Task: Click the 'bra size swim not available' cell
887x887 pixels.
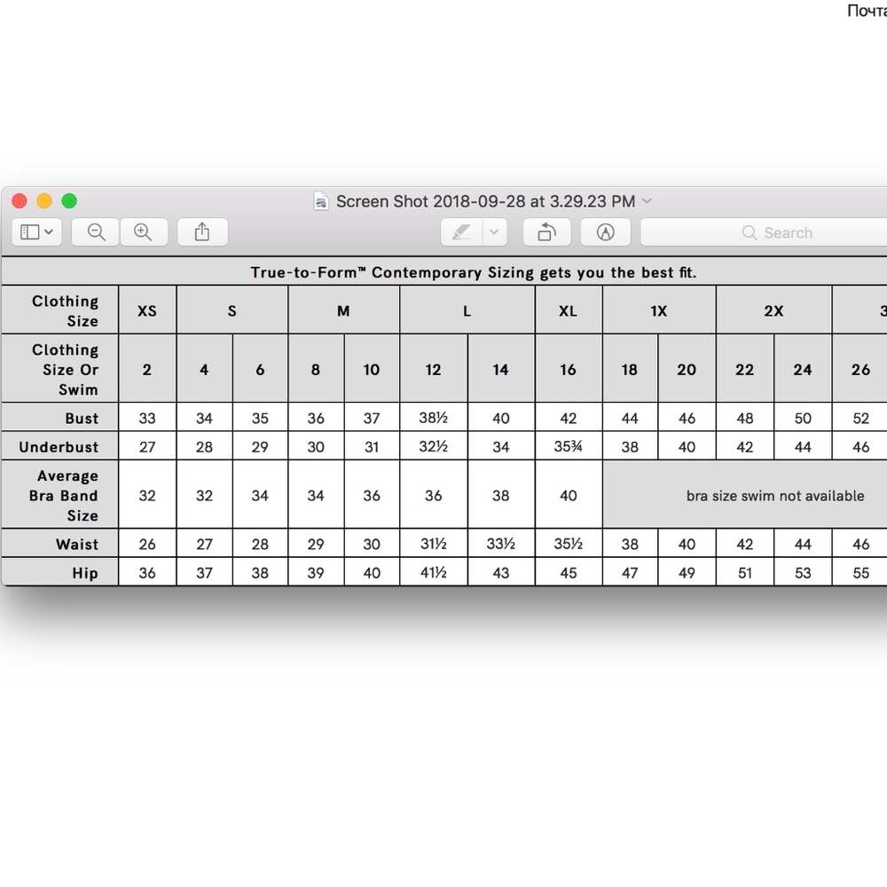Action: pyautogui.click(x=775, y=496)
